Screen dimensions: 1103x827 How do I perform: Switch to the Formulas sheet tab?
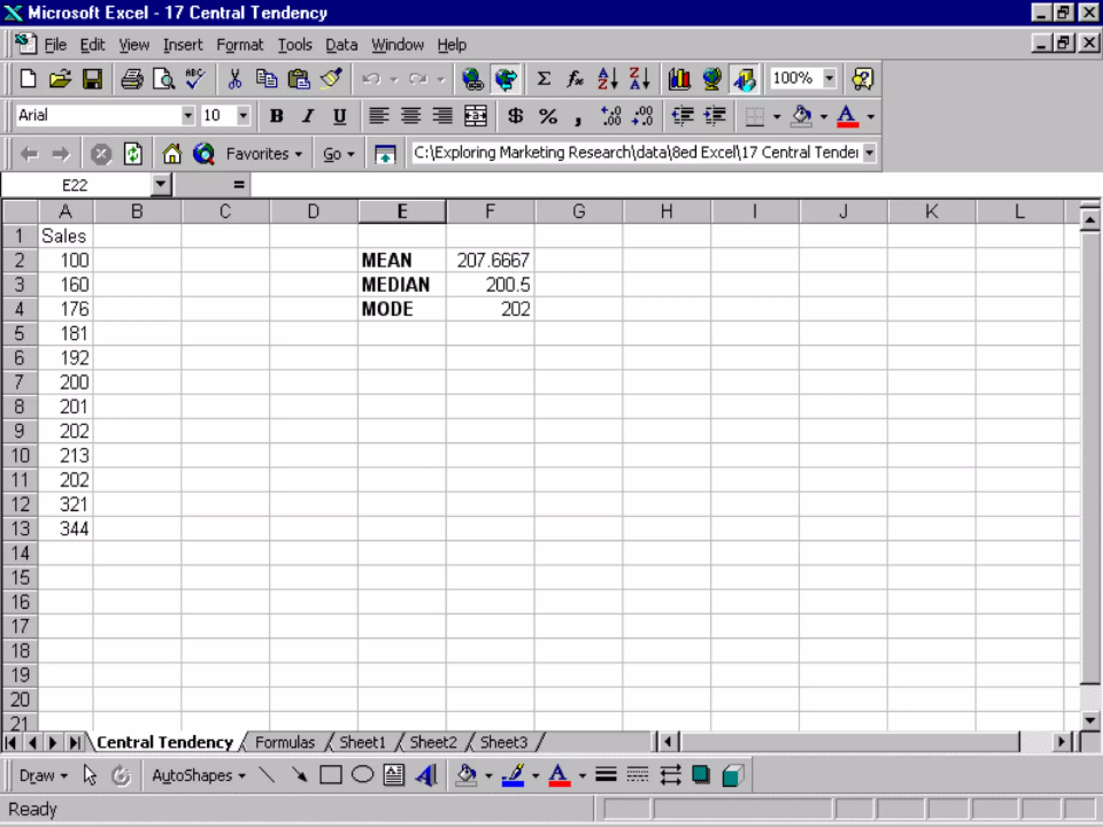pos(285,742)
